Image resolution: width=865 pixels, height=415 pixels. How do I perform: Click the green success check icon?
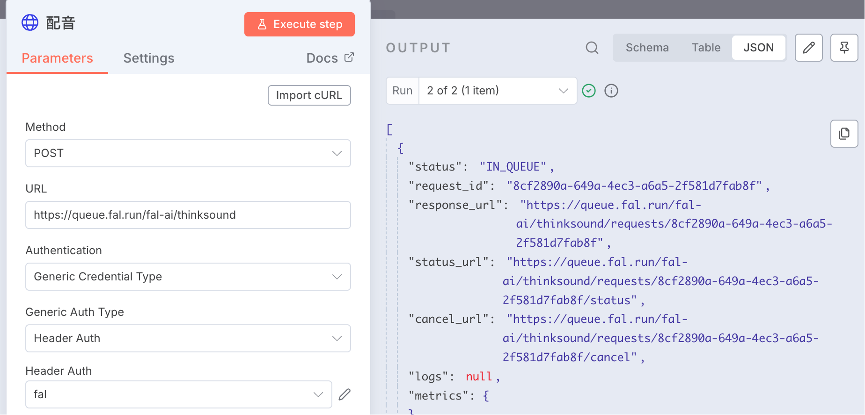[589, 91]
